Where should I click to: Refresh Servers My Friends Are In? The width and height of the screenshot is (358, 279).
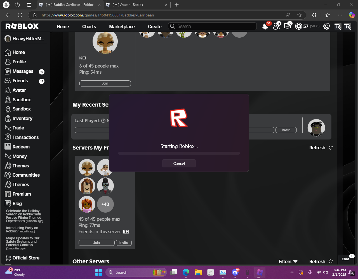coord(321,148)
